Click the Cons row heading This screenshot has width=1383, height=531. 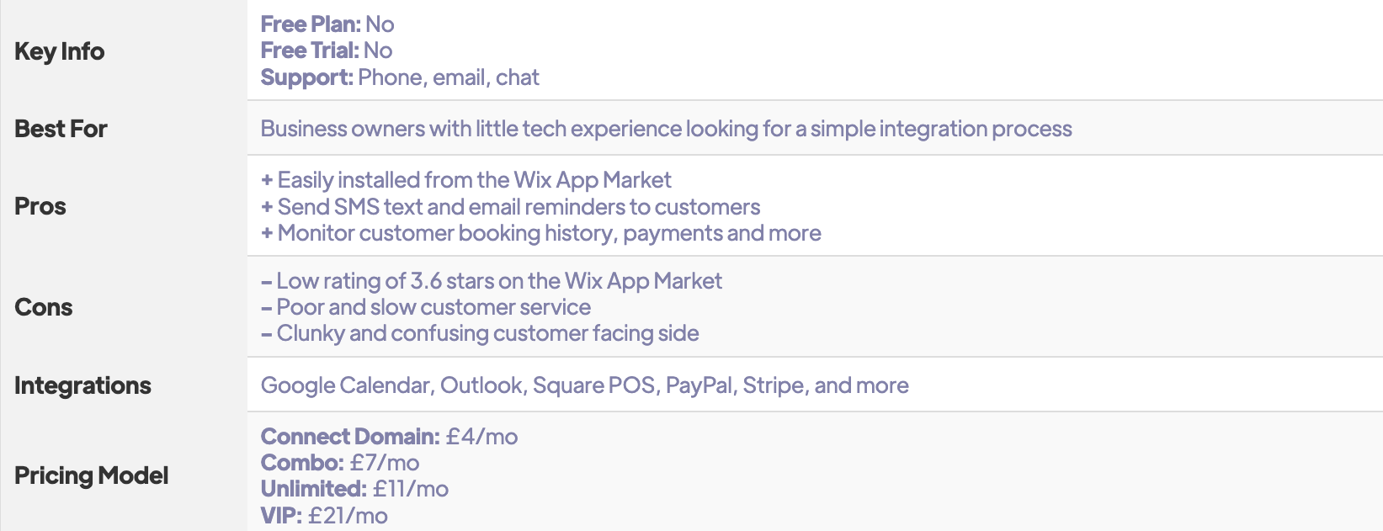(44, 307)
